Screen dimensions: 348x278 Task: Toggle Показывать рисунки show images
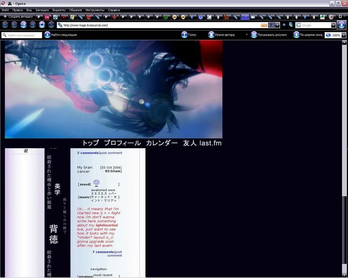(x=269, y=35)
